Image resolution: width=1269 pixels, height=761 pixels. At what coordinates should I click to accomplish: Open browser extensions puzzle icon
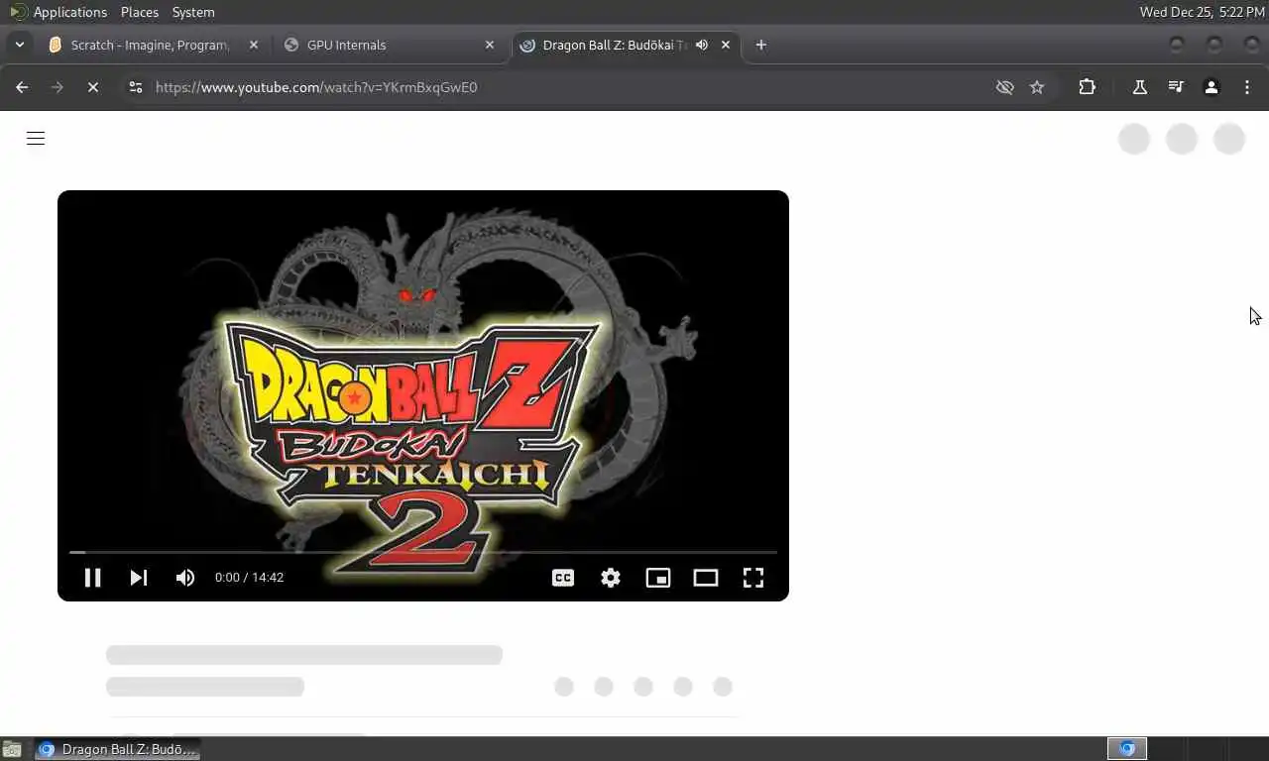click(x=1088, y=87)
